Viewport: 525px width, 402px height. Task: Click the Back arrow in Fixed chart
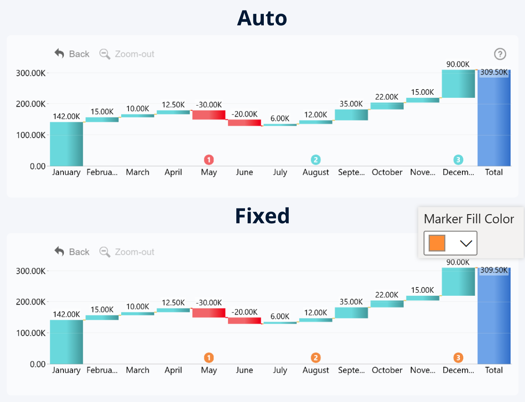pos(59,252)
